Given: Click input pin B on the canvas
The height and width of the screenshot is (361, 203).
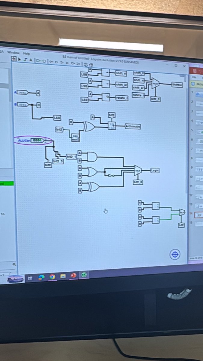Looking at the screenshot, I should 23,104.
